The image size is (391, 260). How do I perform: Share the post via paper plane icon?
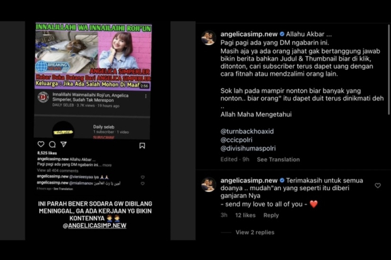[x=64, y=144]
